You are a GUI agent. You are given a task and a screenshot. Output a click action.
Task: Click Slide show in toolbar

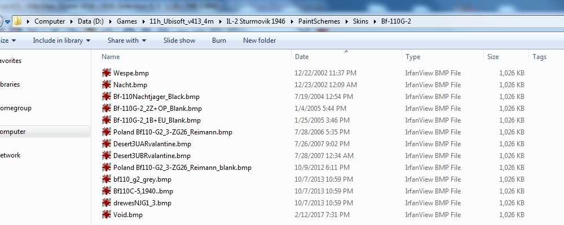(x=179, y=40)
